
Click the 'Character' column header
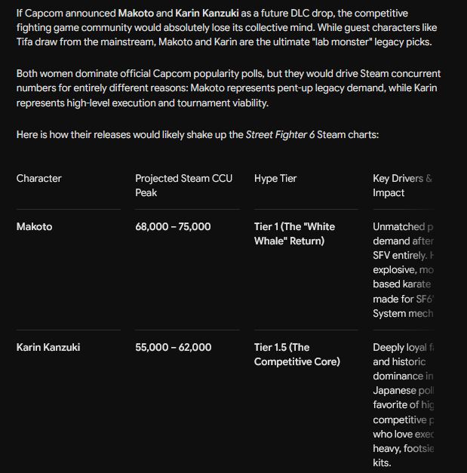coord(39,178)
